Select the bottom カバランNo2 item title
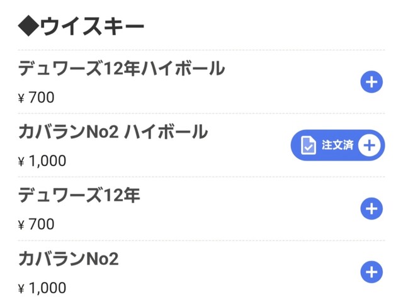This screenshot has height=302, width=403. pos(68,259)
